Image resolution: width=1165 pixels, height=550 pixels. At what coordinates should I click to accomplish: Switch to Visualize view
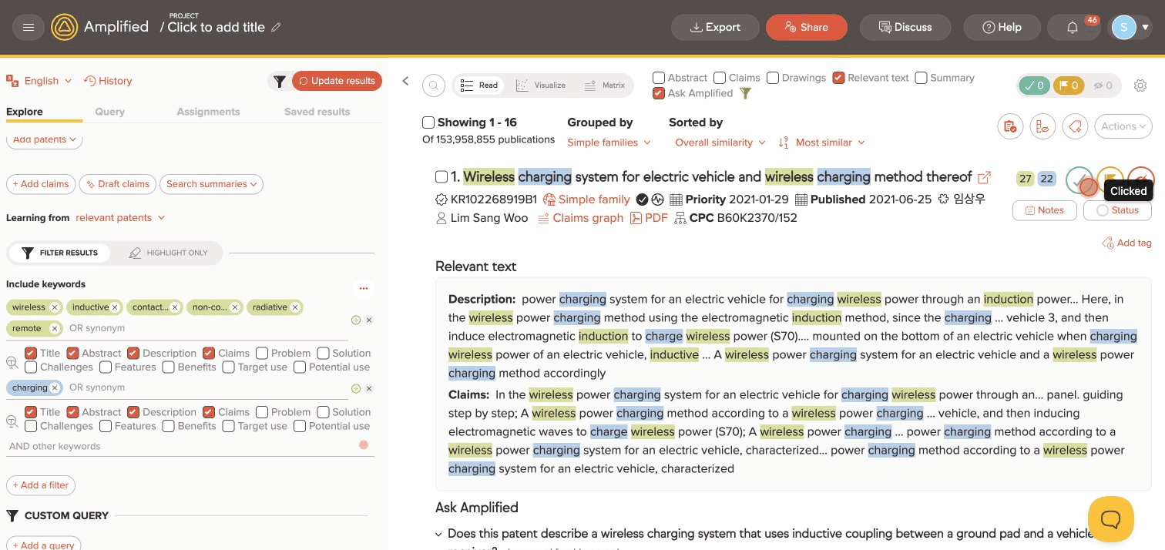click(539, 86)
